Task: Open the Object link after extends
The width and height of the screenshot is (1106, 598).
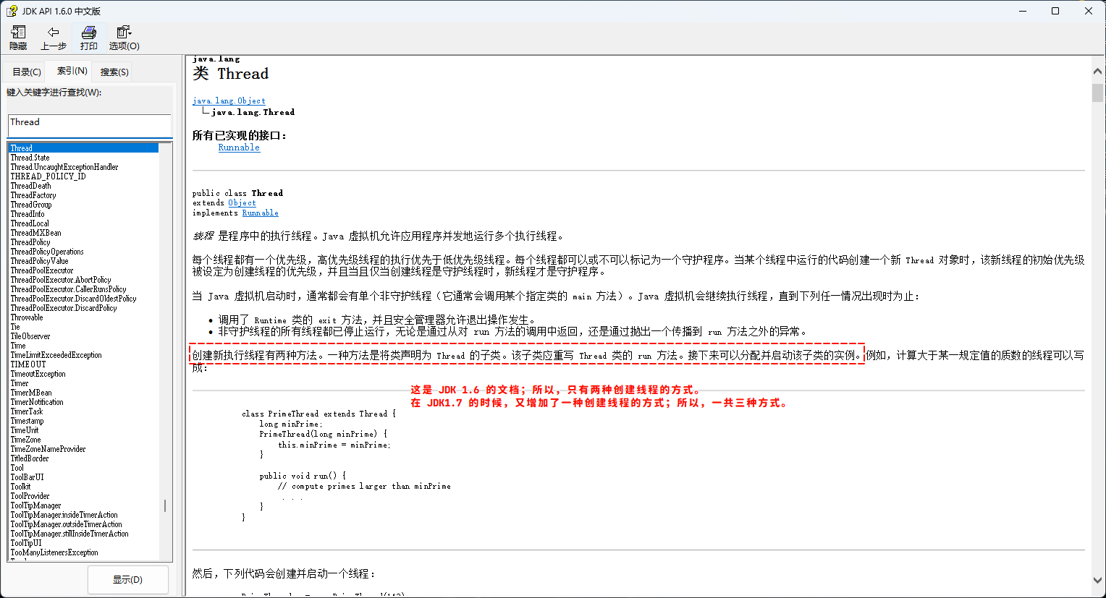Action: [x=242, y=202]
